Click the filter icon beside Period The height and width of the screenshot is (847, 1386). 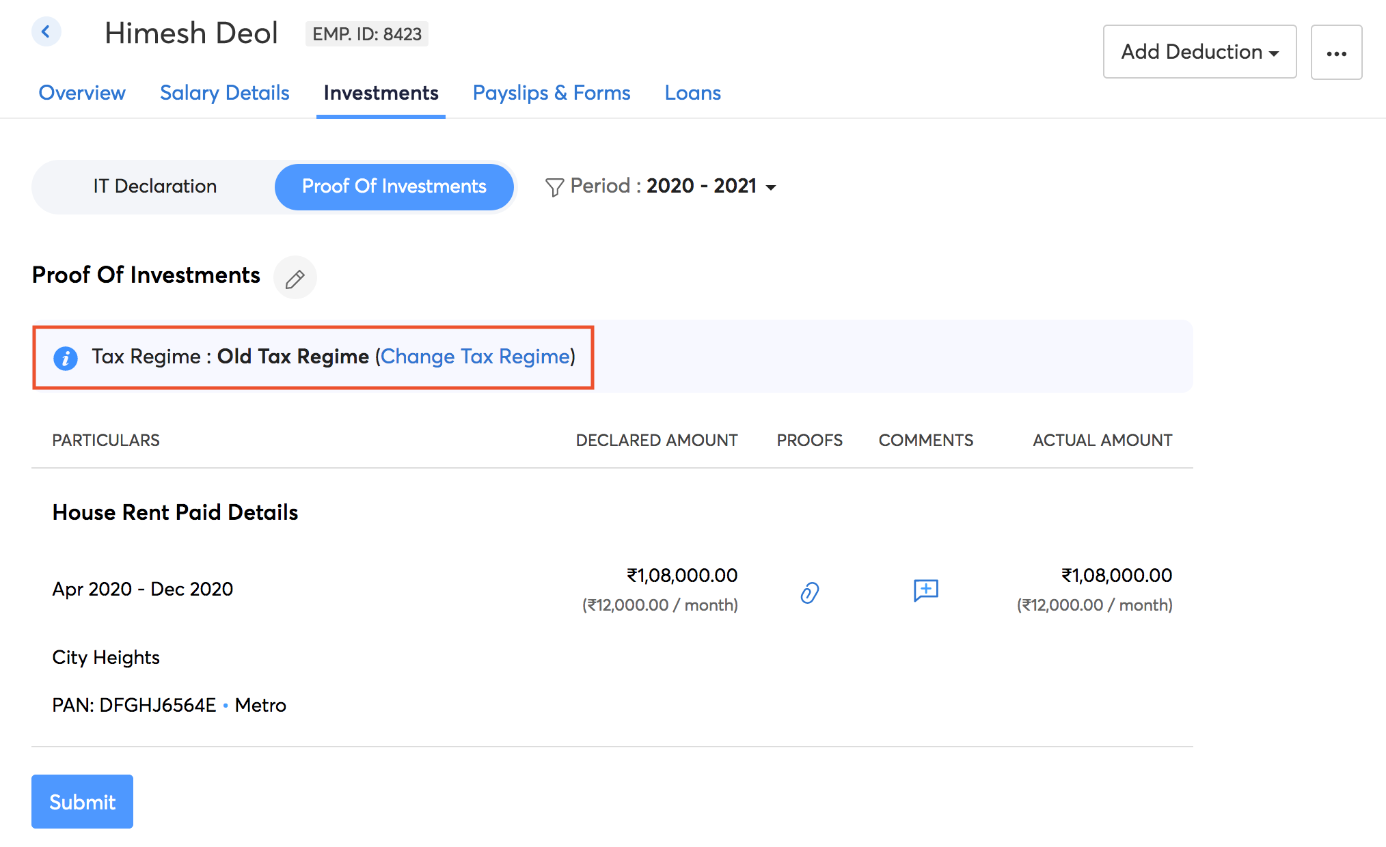[555, 186]
